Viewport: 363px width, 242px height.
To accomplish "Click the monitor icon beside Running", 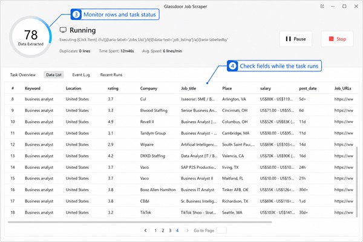I will [x=63, y=30].
